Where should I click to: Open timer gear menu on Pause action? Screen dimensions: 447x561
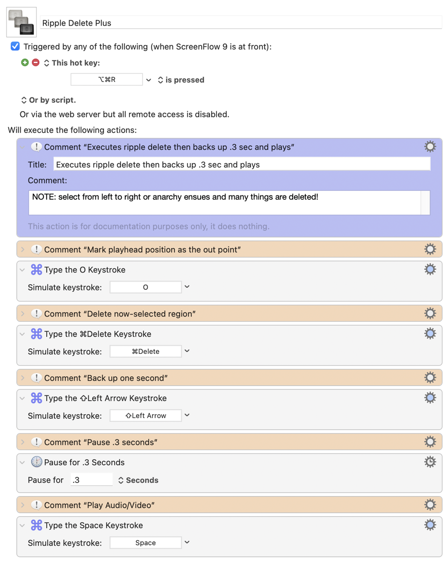pyautogui.click(x=430, y=462)
